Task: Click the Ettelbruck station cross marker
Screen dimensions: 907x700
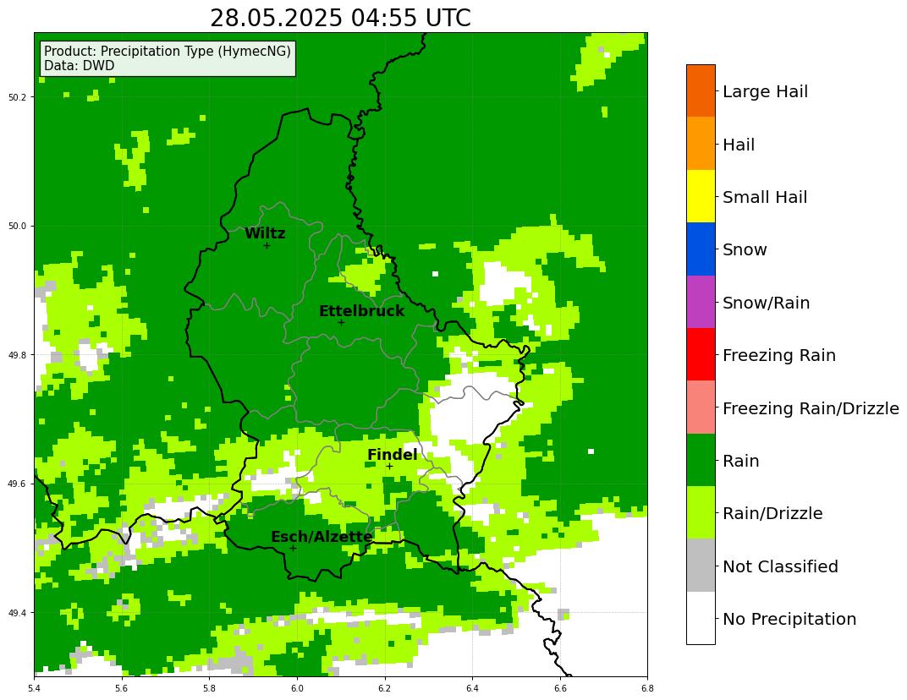Action: pos(341,322)
